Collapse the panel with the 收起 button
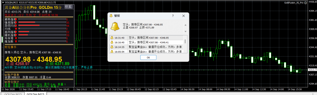The height and width of the screenshot is (95, 317). click(68, 7)
